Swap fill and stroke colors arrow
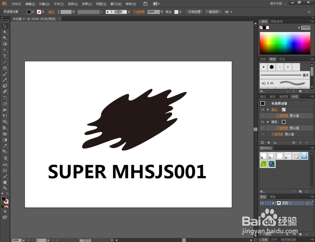The width and height of the screenshot is (315, 242). [8, 193]
